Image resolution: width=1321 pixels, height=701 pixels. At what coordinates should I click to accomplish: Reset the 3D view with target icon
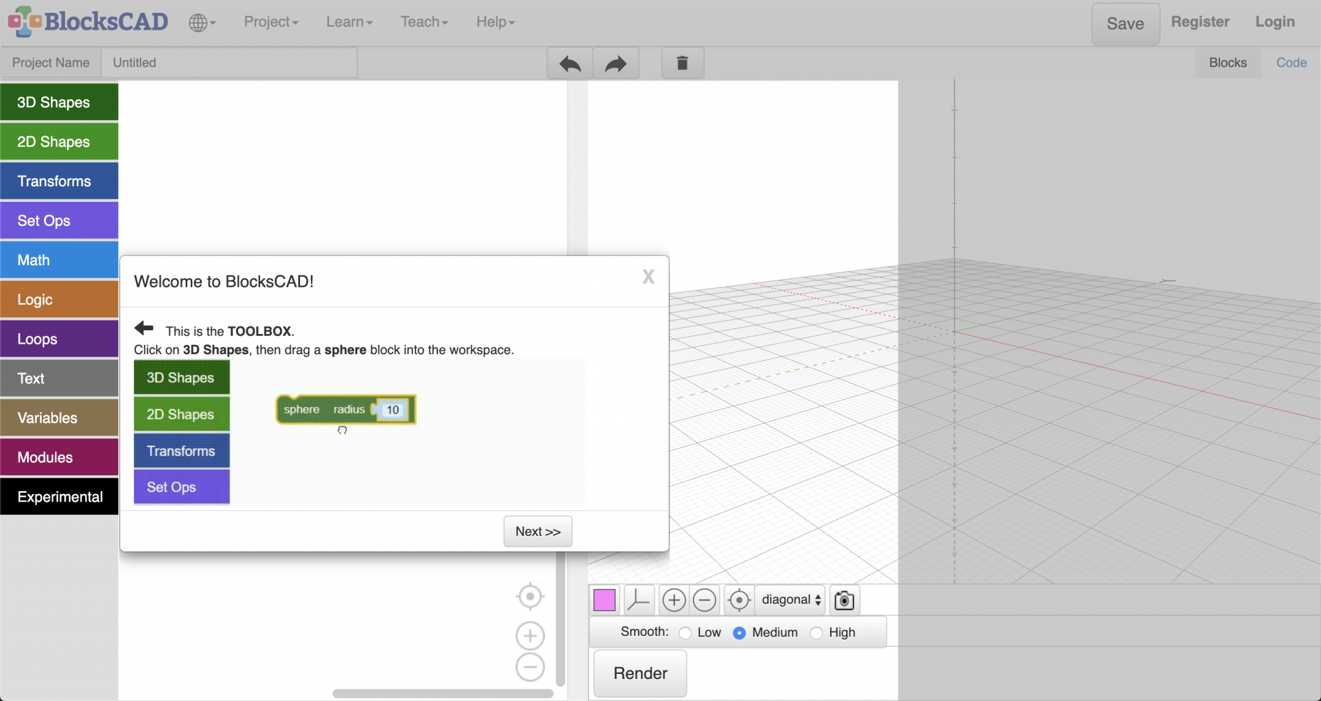point(739,600)
